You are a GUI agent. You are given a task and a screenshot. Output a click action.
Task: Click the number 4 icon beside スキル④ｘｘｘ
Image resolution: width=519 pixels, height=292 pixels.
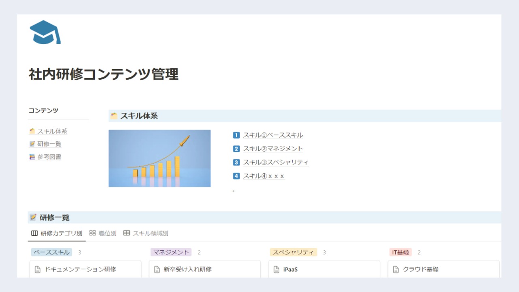coord(236,176)
